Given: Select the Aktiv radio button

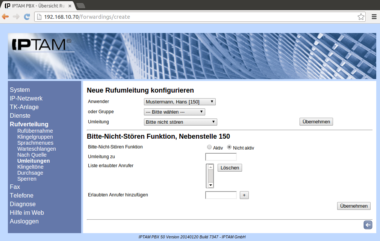Looking at the screenshot, I should point(209,147).
